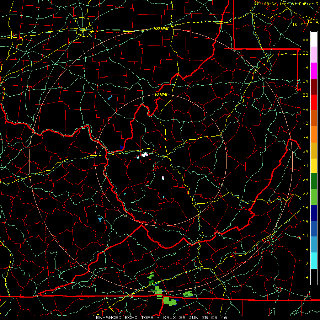This screenshot has width=320, height=320.
Task: Pick the burnt orange-brown legend swatch
Action: tap(314, 118)
